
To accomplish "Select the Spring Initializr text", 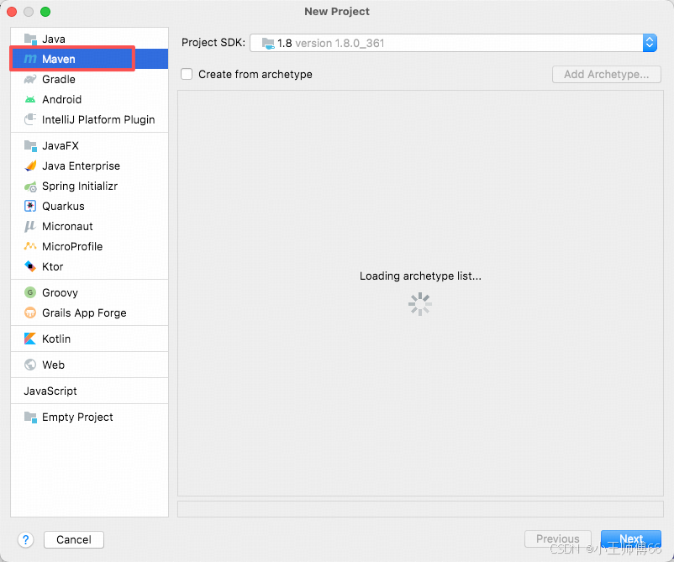I will pos(80,186).
